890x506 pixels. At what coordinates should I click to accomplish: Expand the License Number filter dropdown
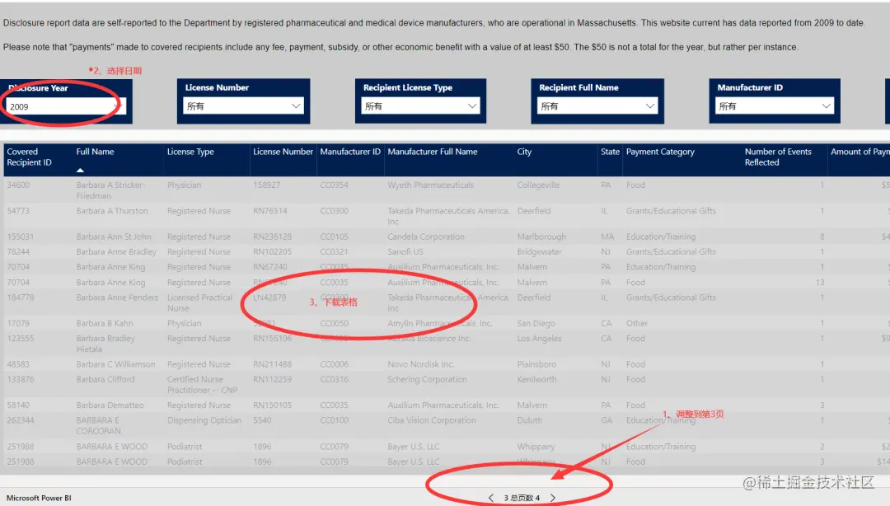(x=243, y=105)
